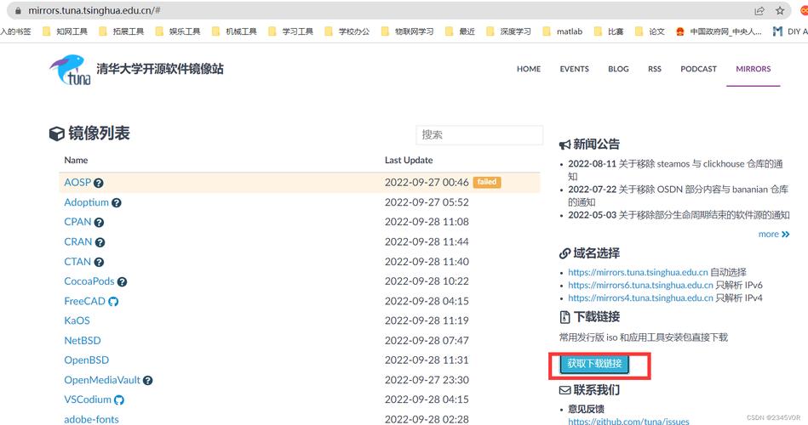
Task: Click the 清华大学开源软件镜像站 site title
Action: [x=160, y=69]
